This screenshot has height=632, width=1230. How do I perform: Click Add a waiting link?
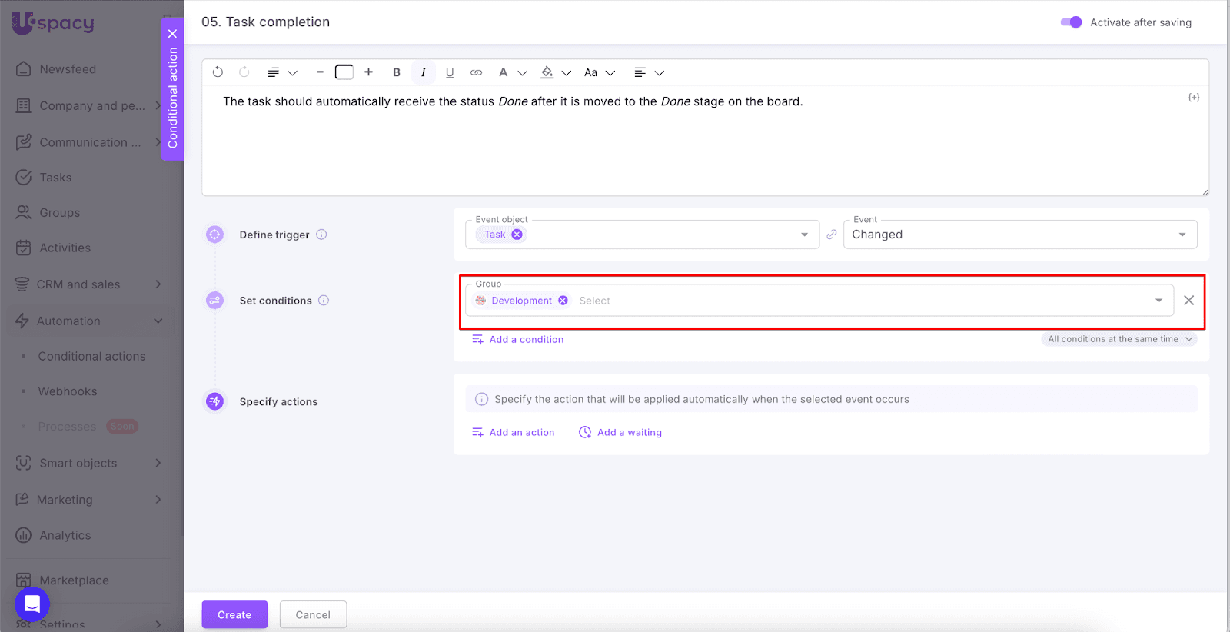coord(628,432)
